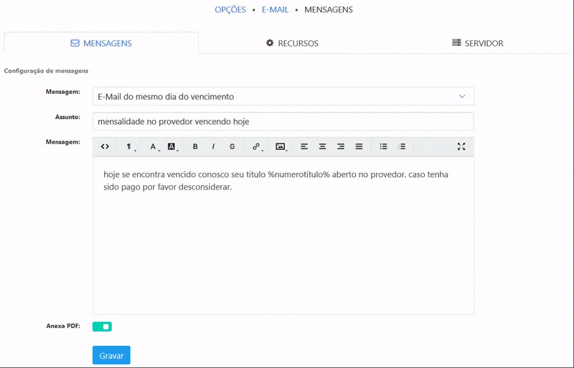Select the MENSAGENS tab
This screenshot has width=574, height=368.
tap(101, 43)
